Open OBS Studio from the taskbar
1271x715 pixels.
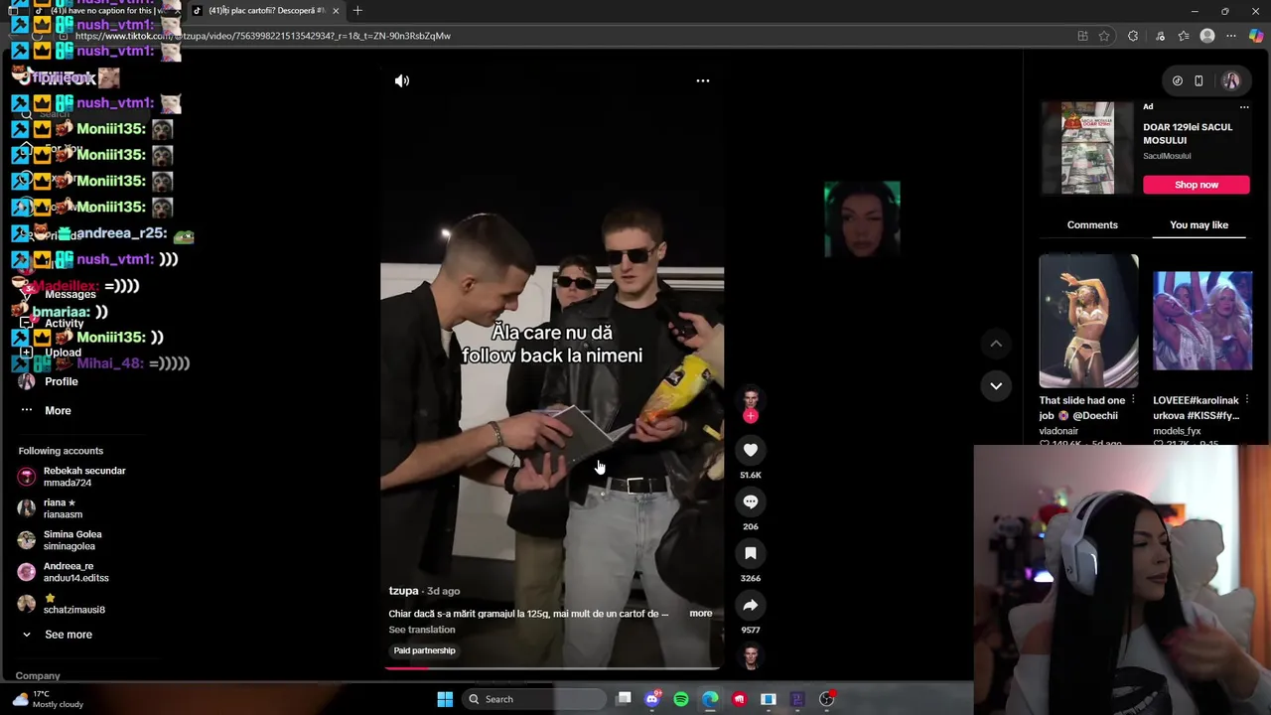826,699
